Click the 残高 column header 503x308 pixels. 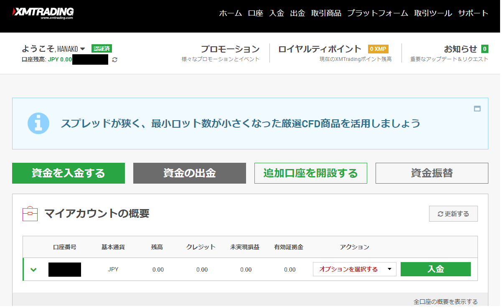pyautogui.click(x=157, y=247)
